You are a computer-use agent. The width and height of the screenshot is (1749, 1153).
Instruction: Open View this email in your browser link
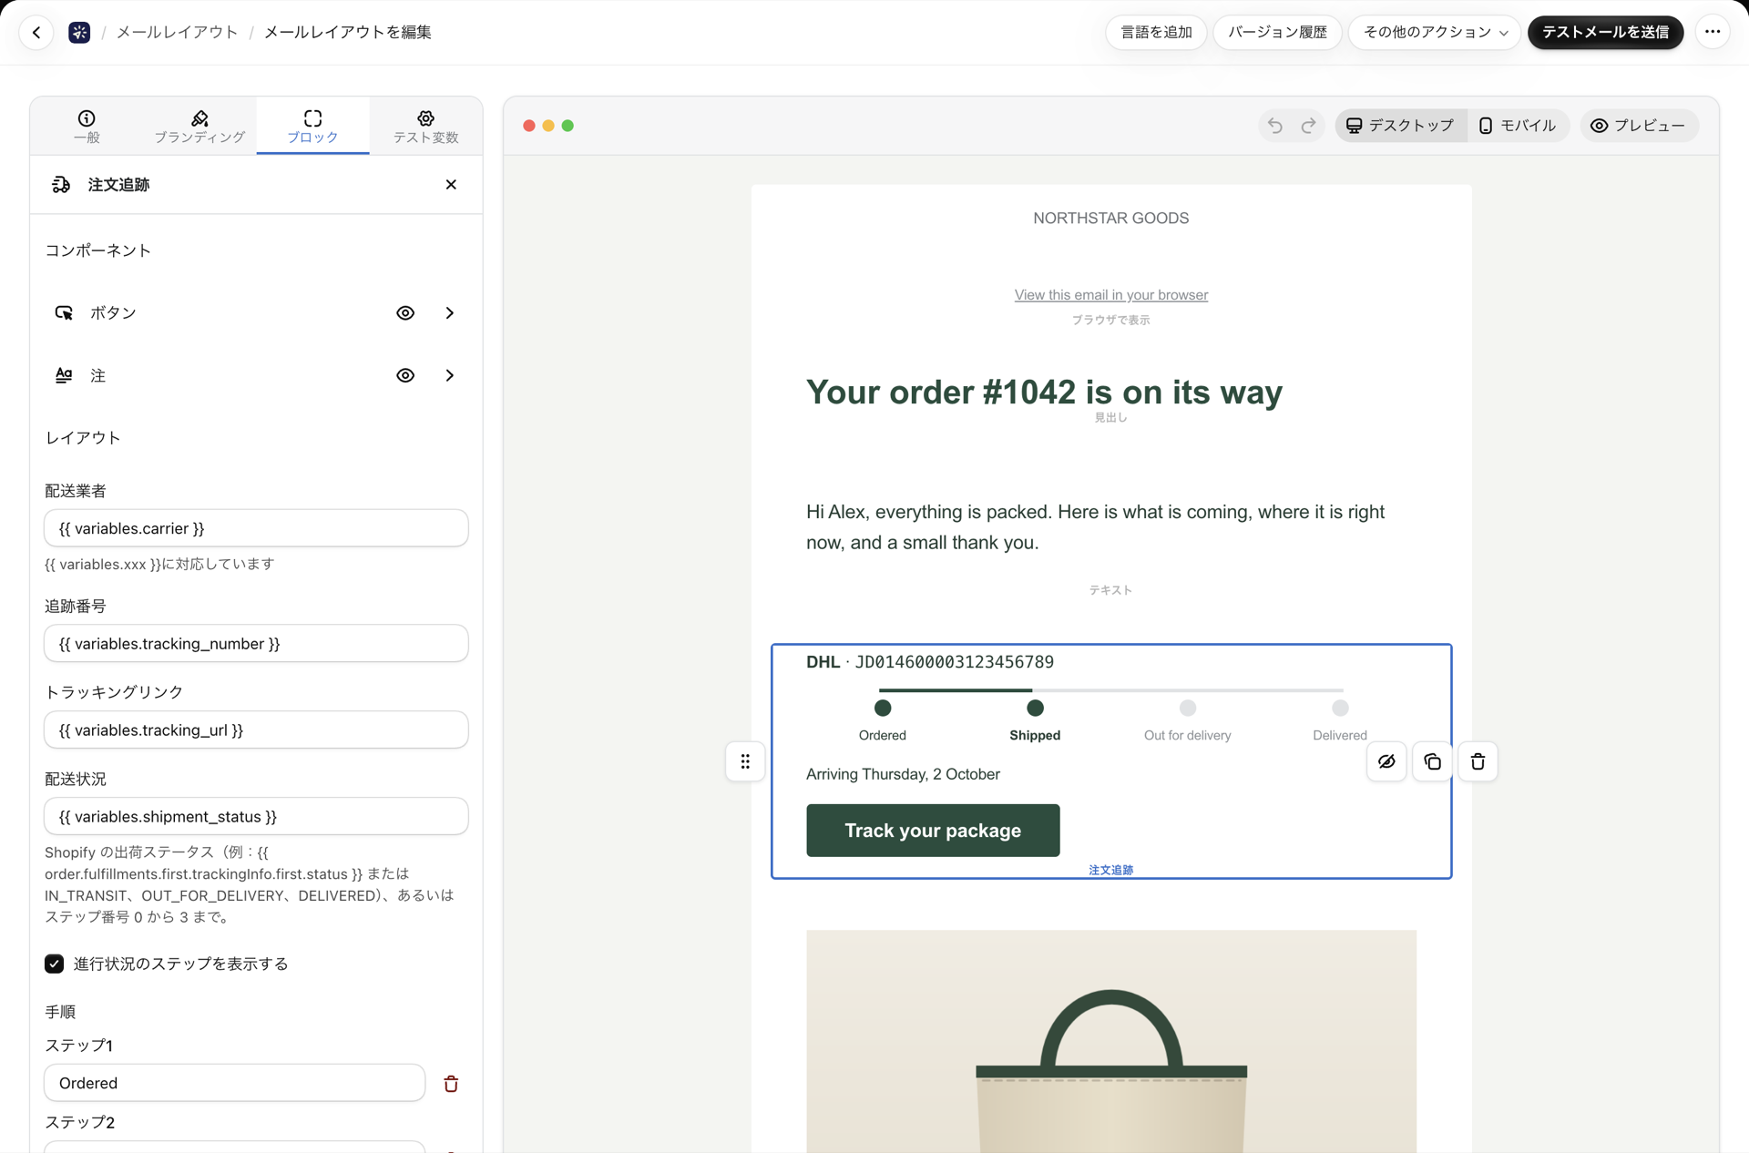1111,295
